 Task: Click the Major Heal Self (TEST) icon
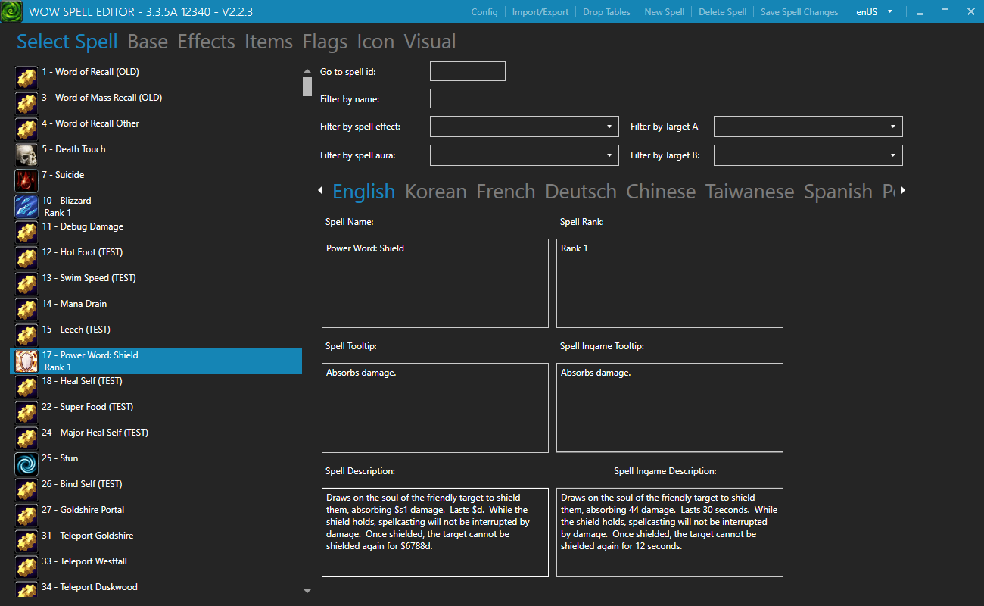pos(26,439)
